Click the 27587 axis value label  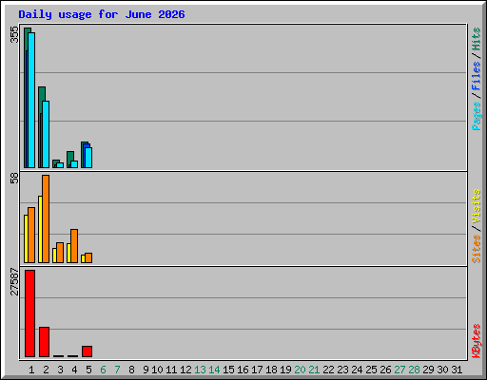[x=14, y=281]
